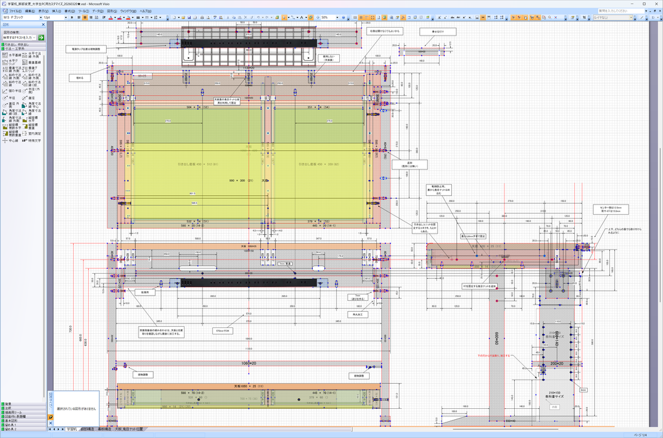This screenshot has height=438, width=663.
Task: Choose the 室内測定 shape
Action: (32, 133)
